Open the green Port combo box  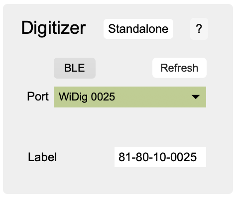[x=130, y=97]
